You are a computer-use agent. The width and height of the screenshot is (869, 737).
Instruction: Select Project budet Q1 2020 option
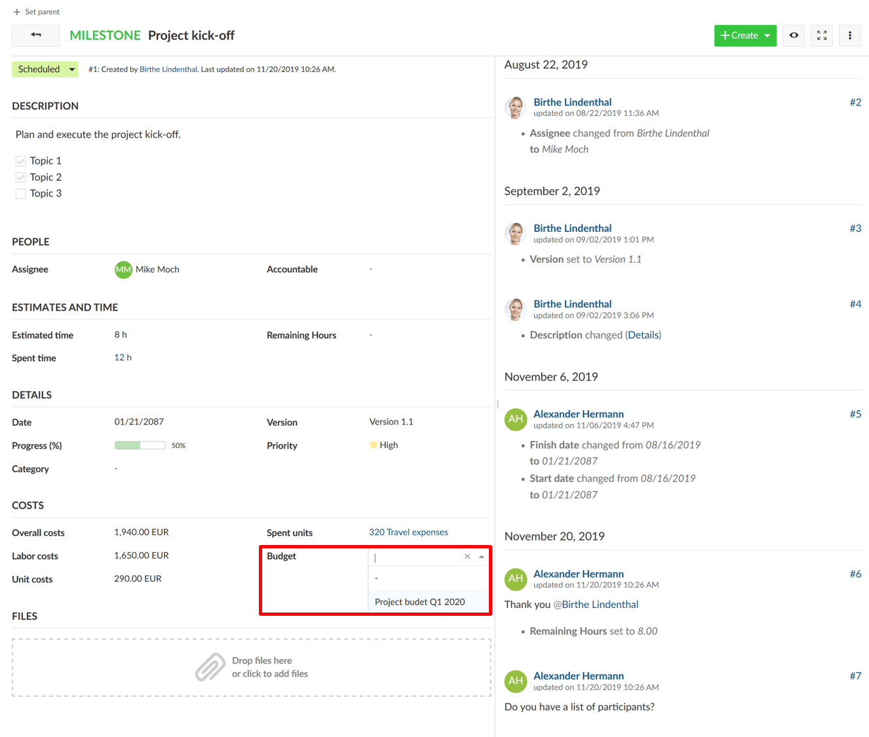coord(420,601)
